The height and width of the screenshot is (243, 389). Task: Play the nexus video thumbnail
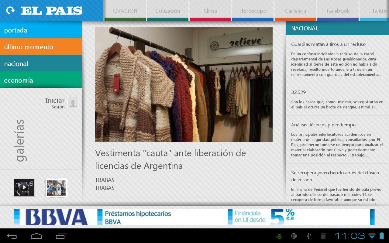(24, 187)
